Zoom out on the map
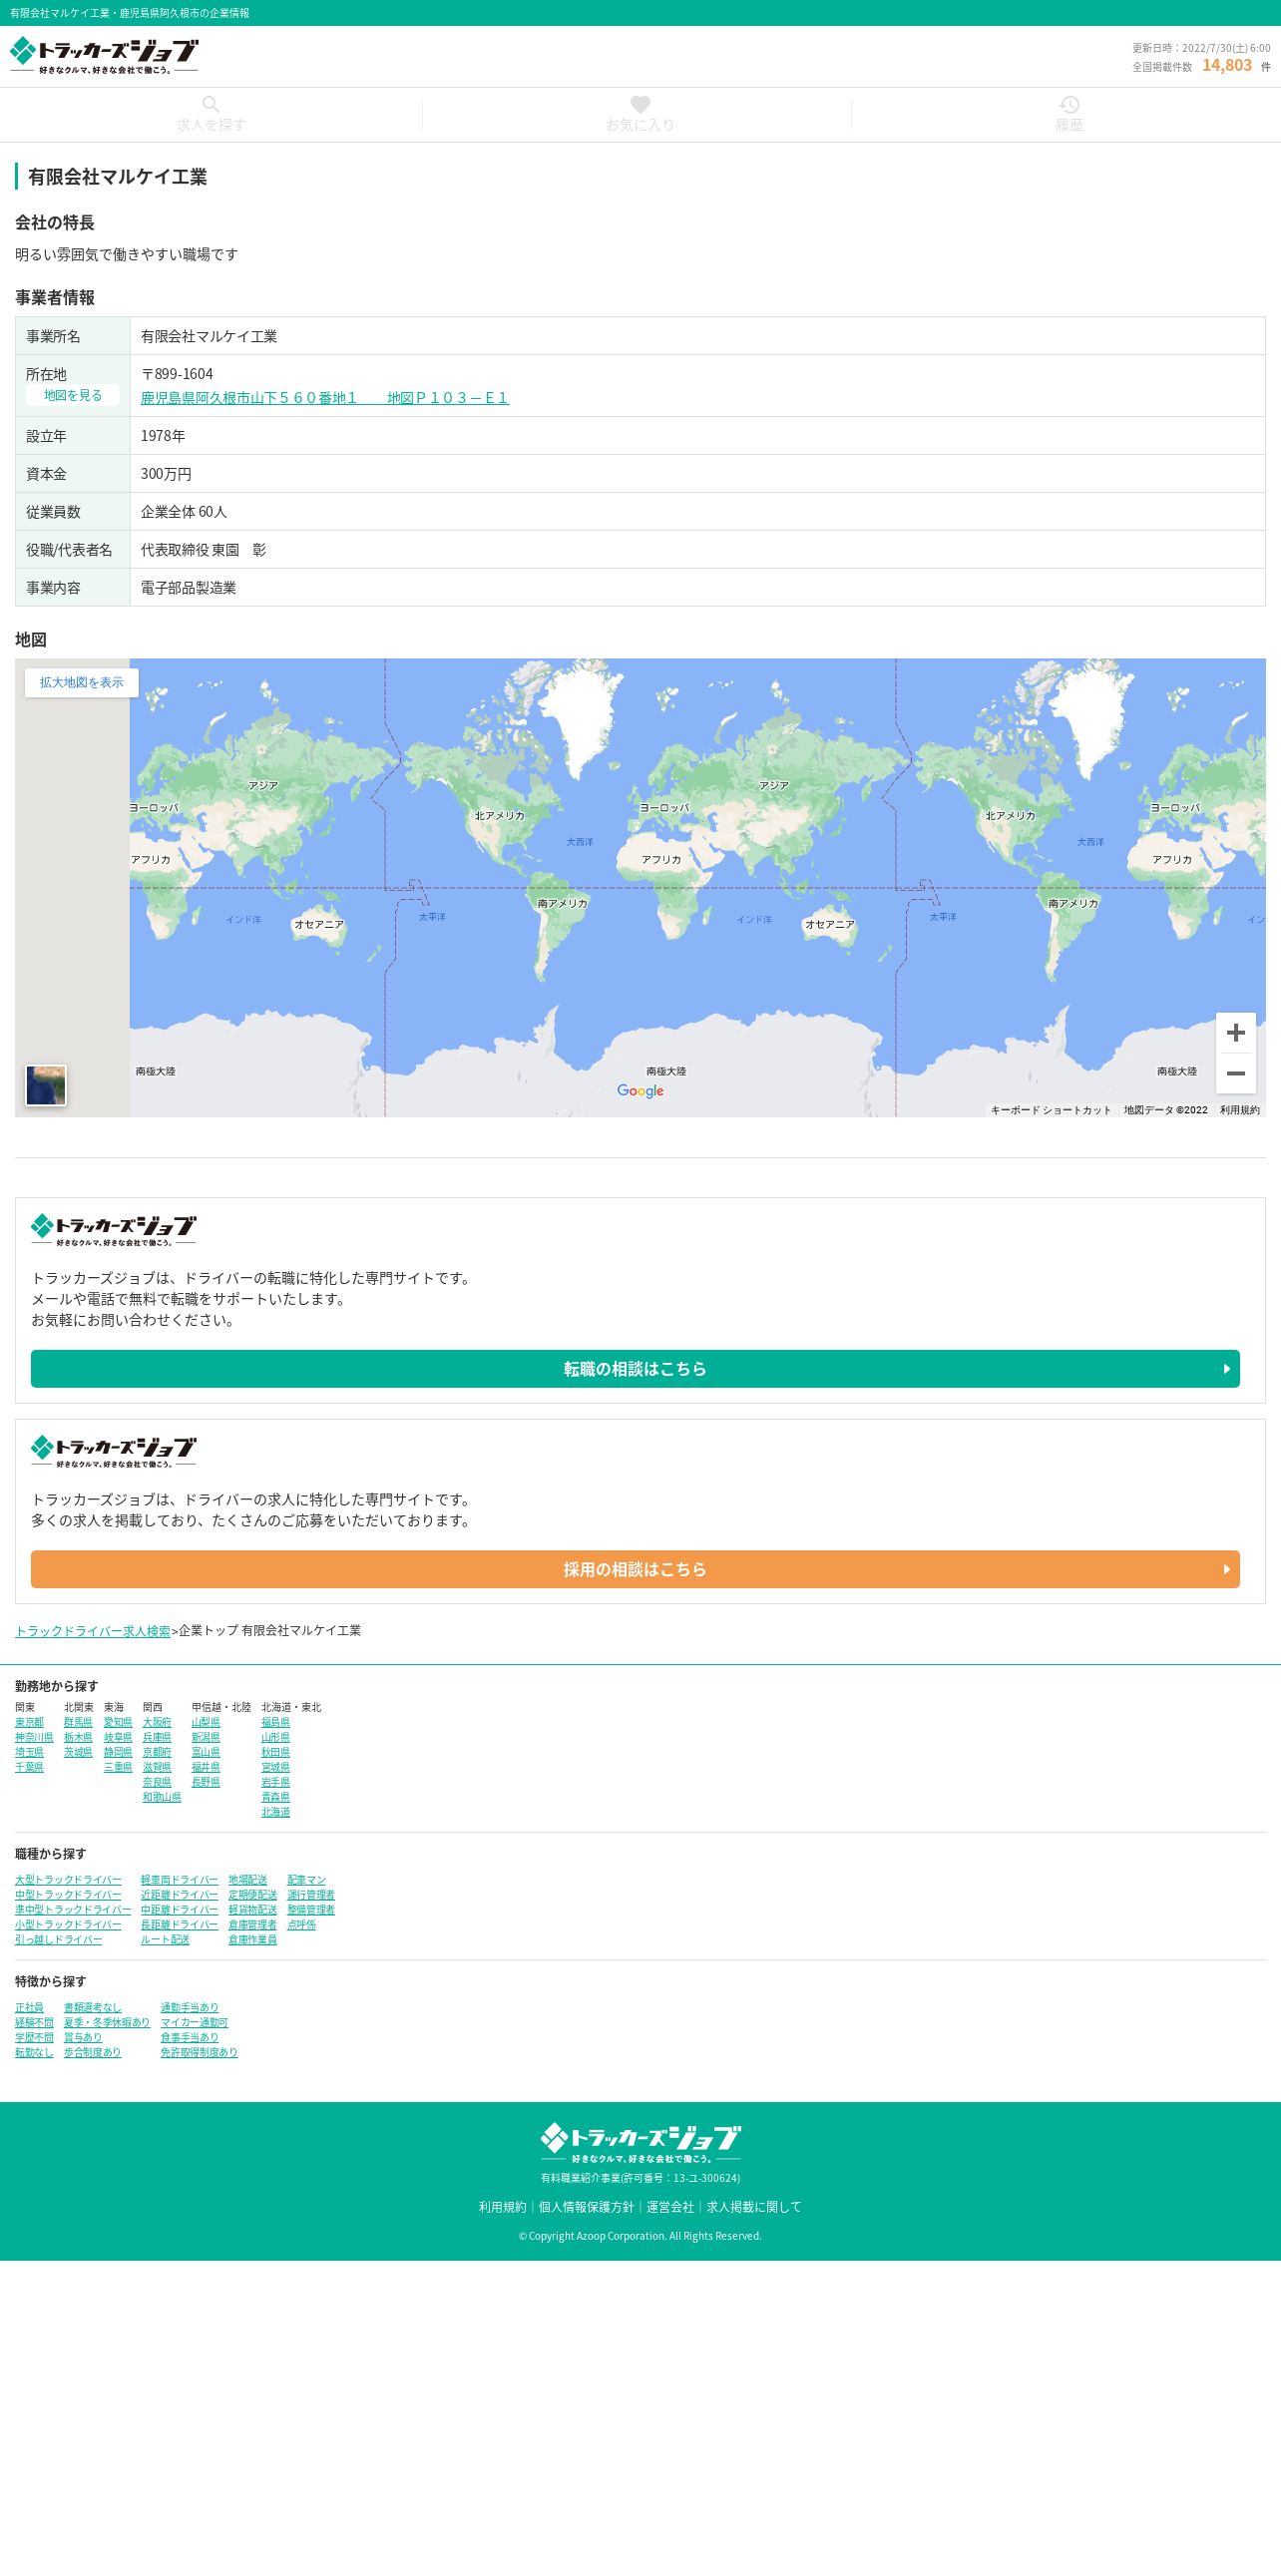1281x2562 pixels. pos(1235,1073)
